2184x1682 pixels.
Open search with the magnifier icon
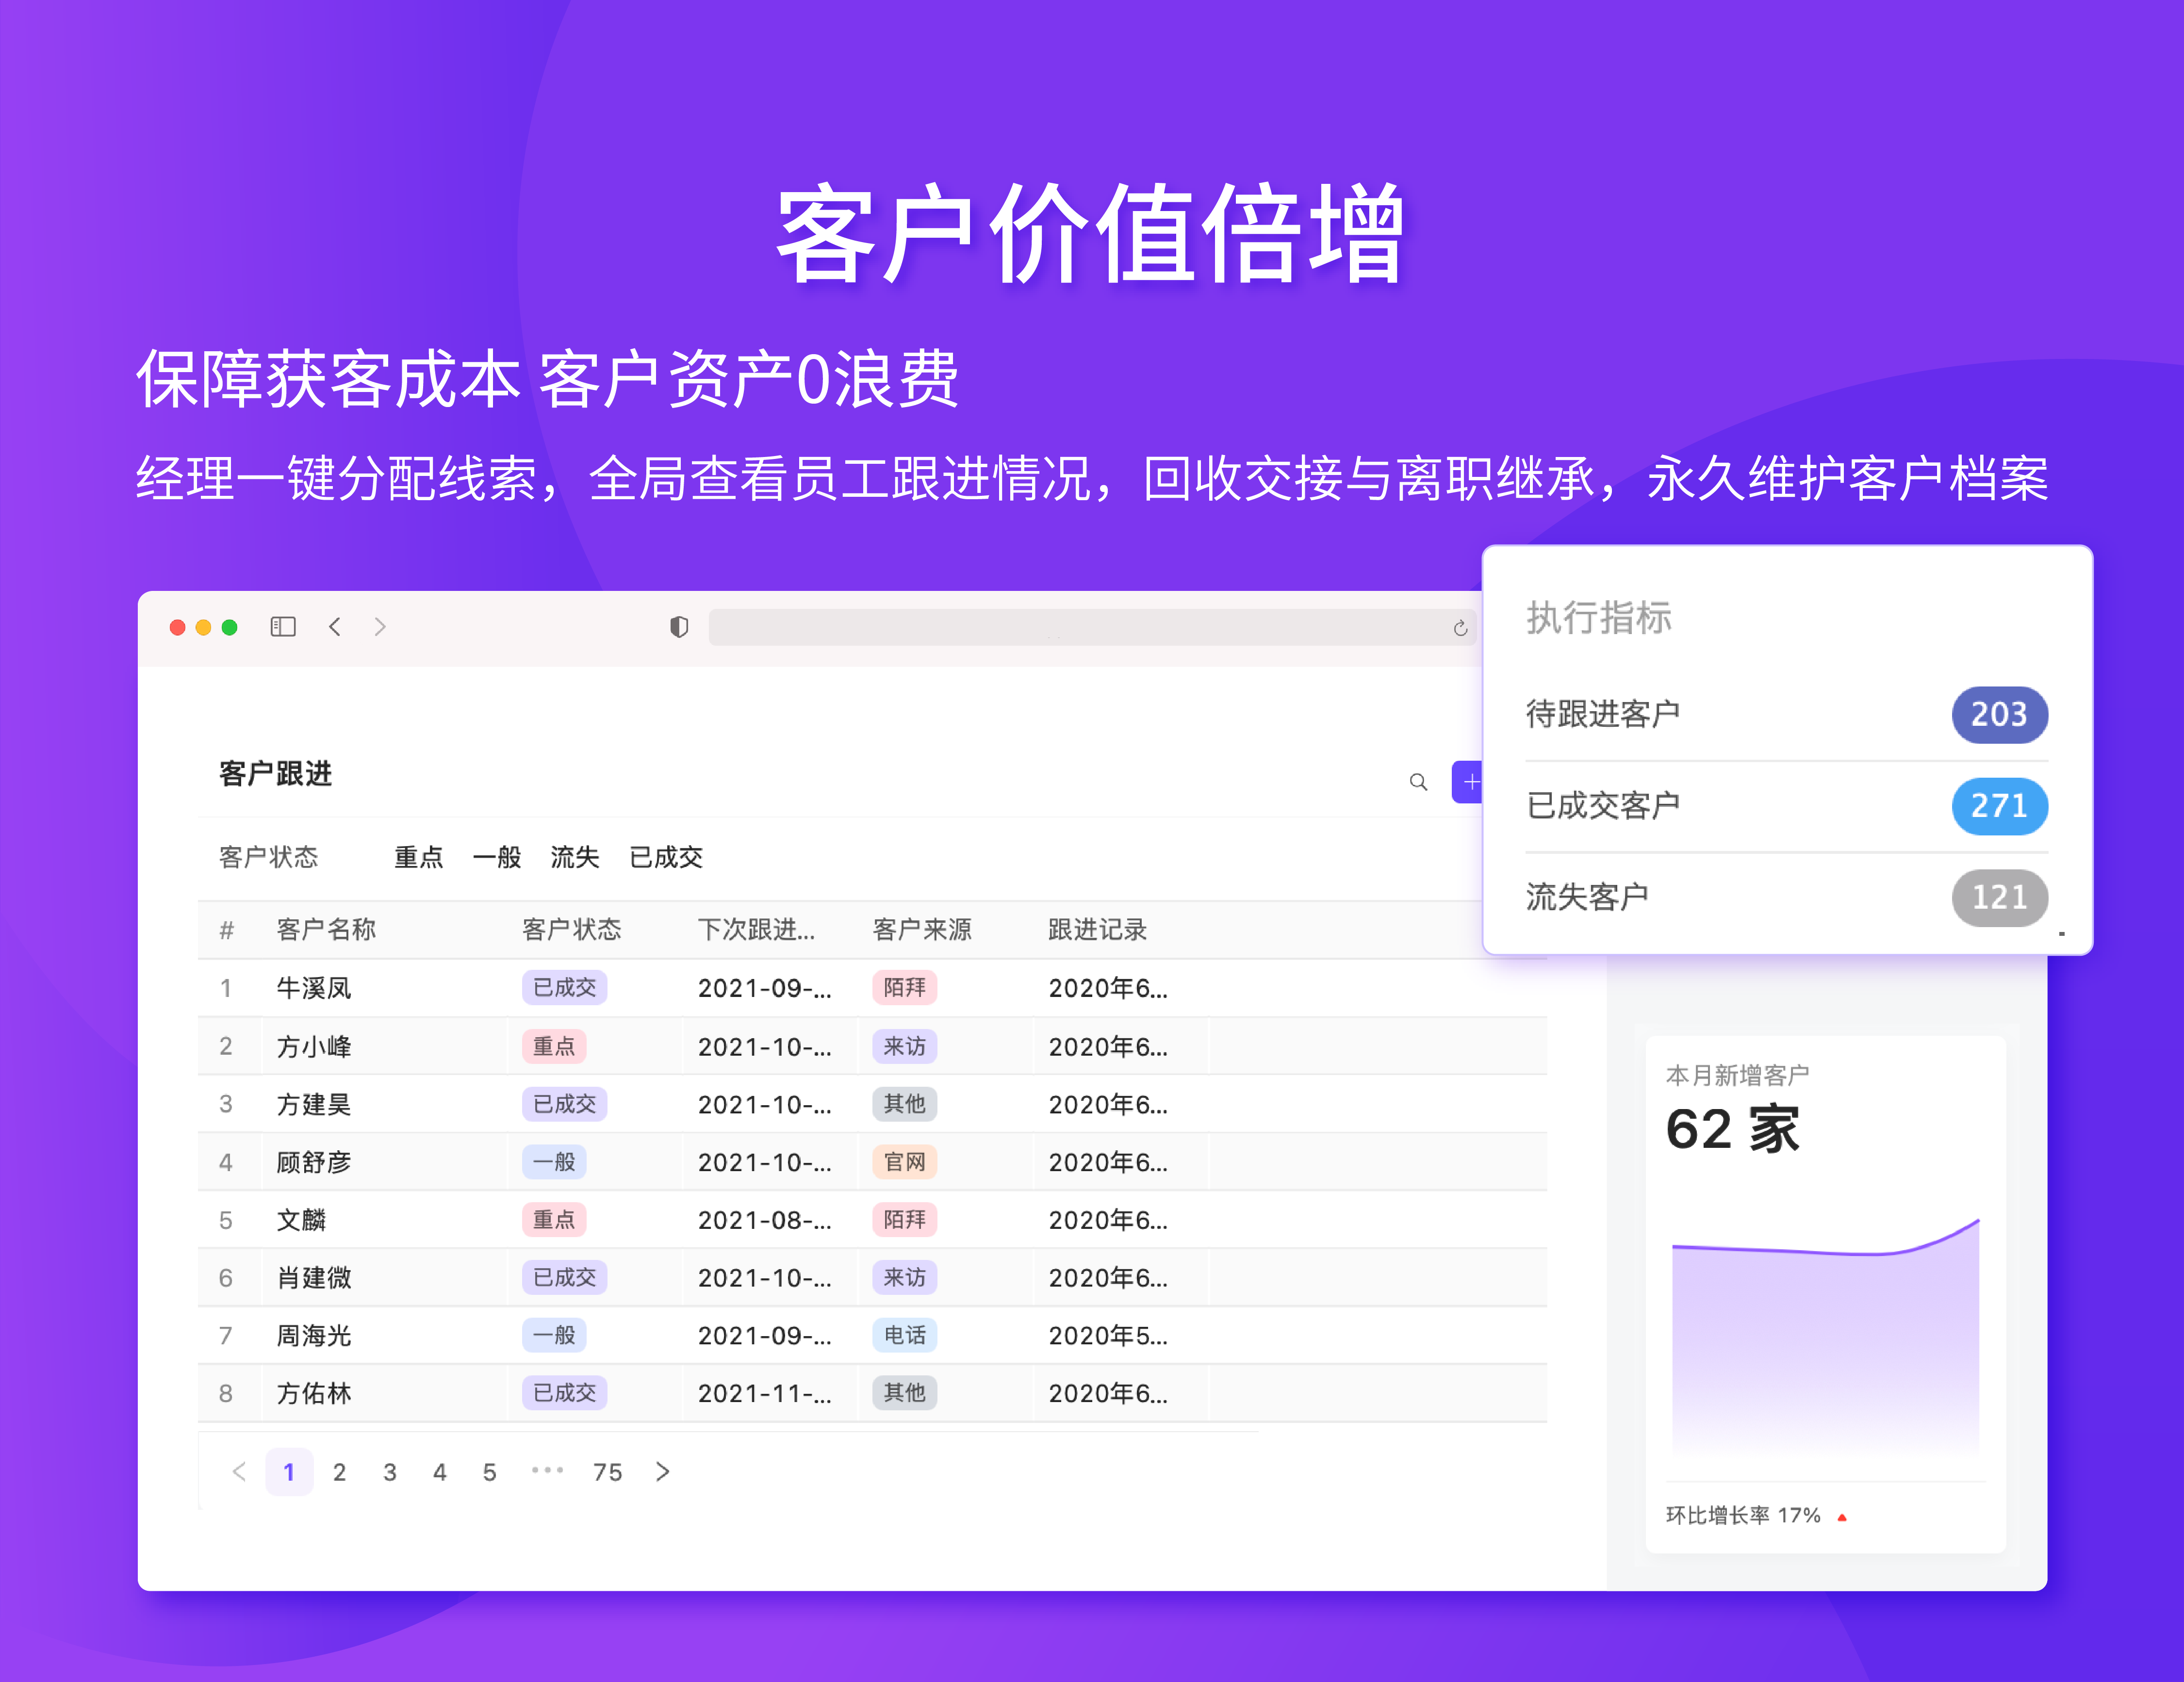1418,782
